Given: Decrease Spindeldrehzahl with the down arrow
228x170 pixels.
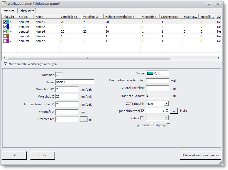Looking at the screenshot, I should [167, 112].
